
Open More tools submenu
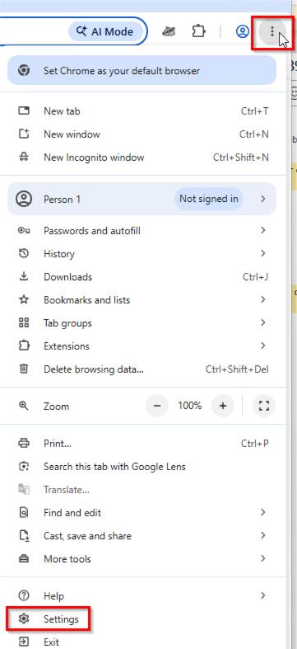(143, 559)
